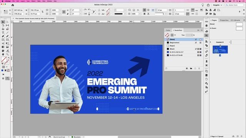Image resolution: width=246 pixels, height=138 pixels.
Task: Select the Selection tool in the toolbox
Action: click(x=3, y=22)
